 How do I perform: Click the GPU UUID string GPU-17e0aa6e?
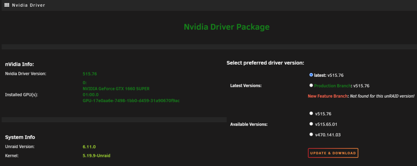tap(131, 101)
